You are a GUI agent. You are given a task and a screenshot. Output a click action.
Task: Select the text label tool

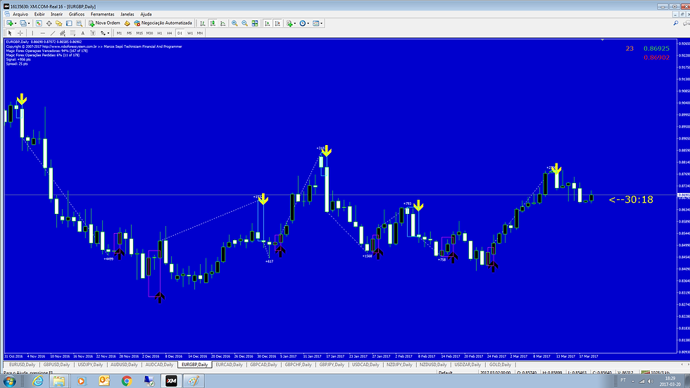pos(93,33)
